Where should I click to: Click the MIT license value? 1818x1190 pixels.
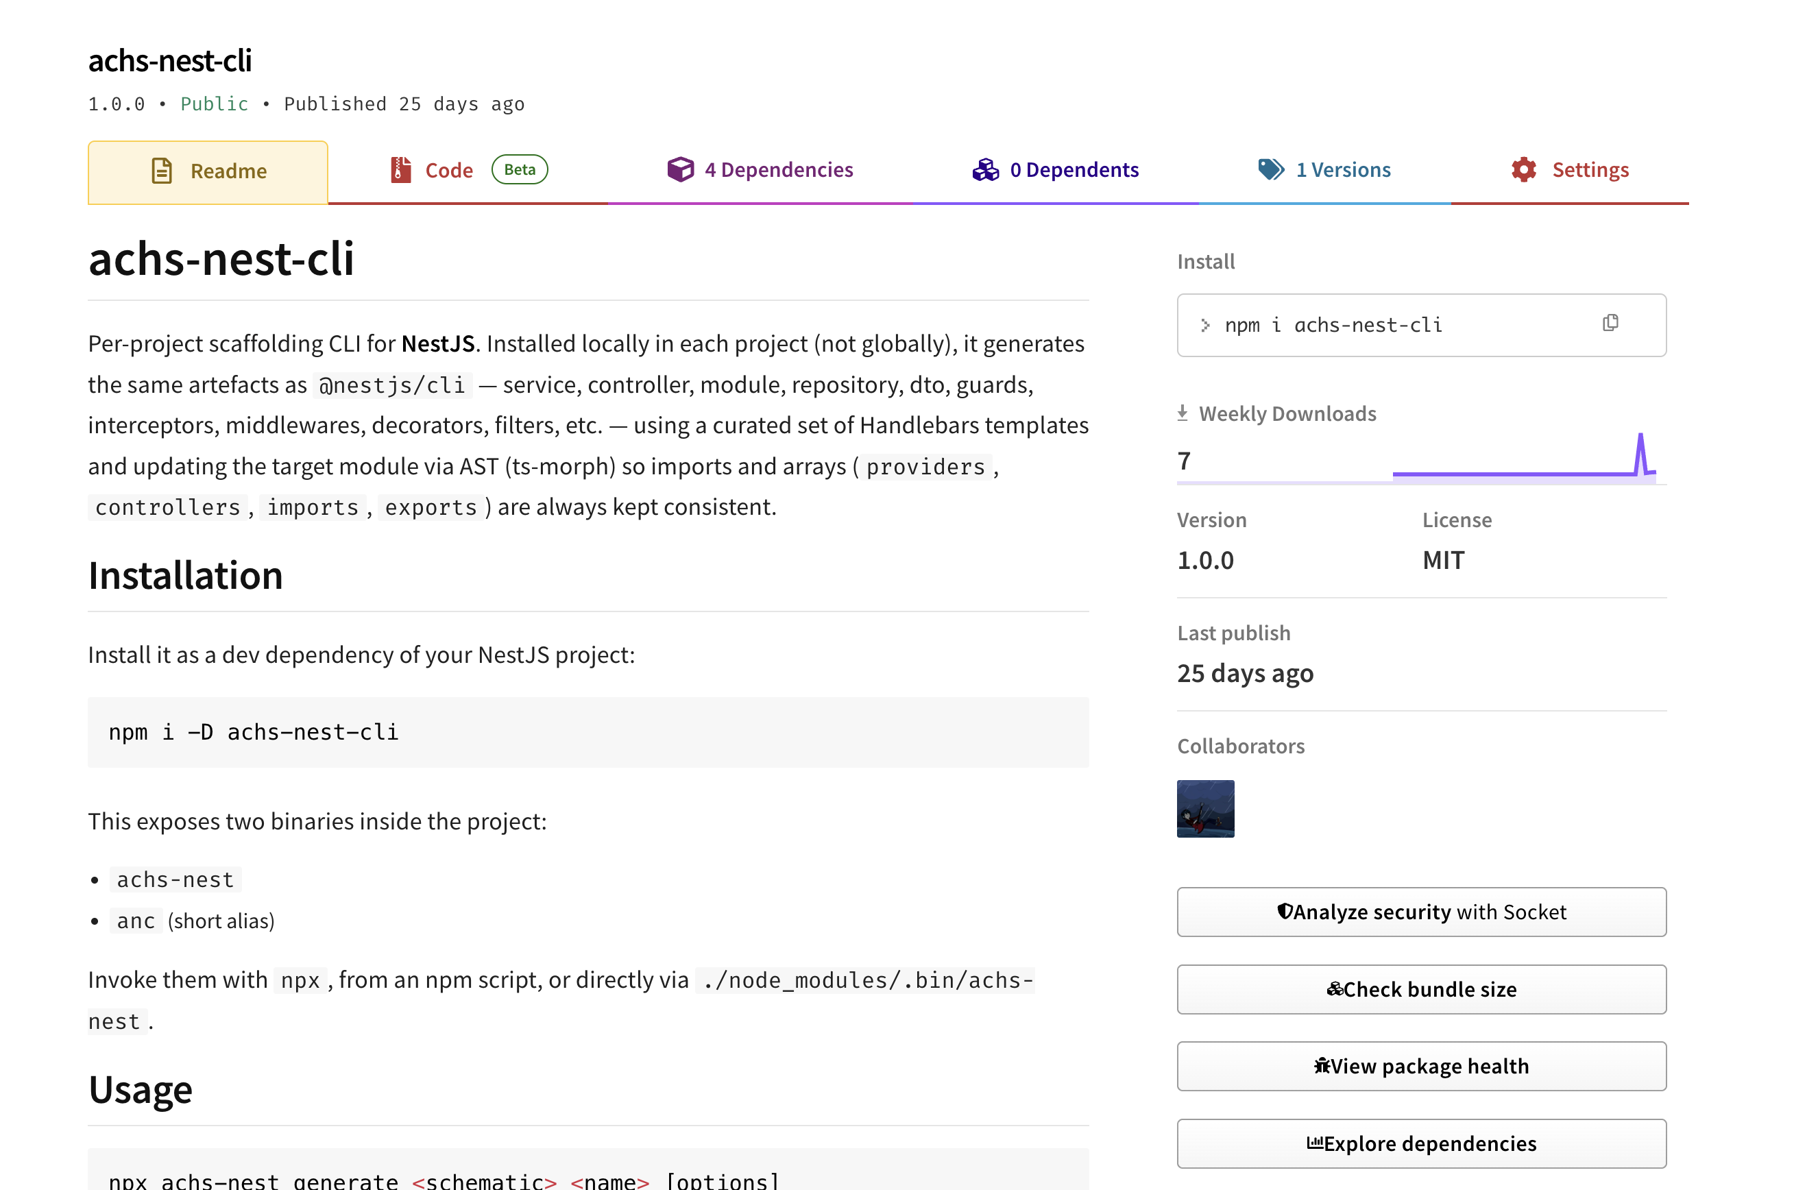pyautogui.click(x=1444, y=561)
